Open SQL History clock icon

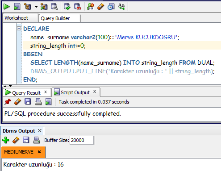[x=111, y=7]
